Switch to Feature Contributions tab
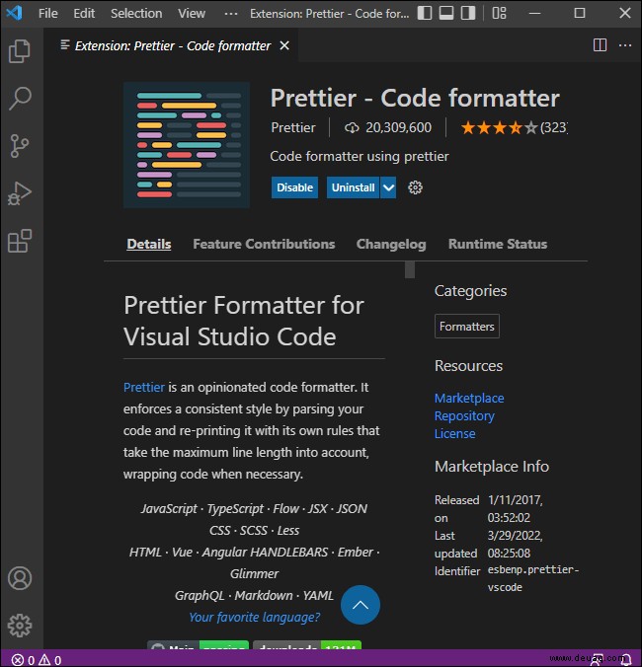Viewport: 642px width, 667px height. point(264,244)
